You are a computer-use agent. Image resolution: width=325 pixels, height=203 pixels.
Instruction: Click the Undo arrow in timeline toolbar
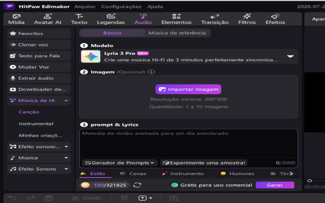click(x=13, y=198)
